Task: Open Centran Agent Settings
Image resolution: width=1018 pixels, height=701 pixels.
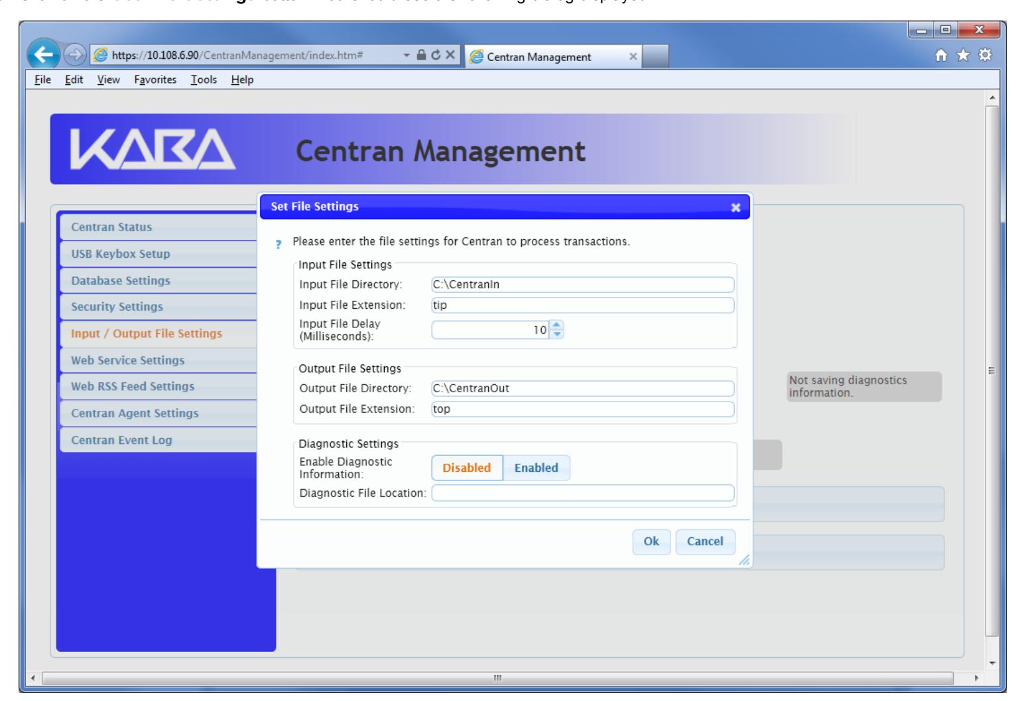Action: (x=159, y=413)
